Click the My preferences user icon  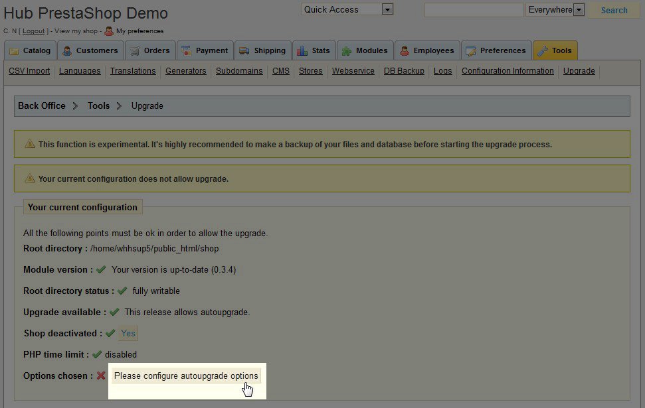pos(109,31)
